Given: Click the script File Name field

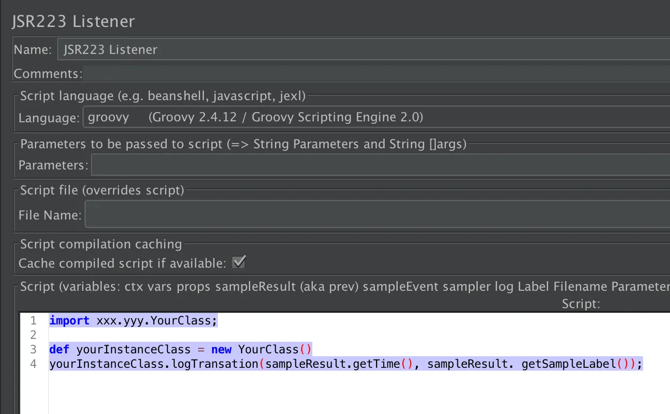Looking at the screenshot, I should pos(377,215).
